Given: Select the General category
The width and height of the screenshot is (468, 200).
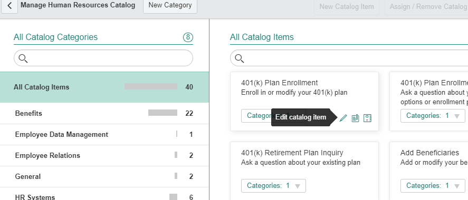Looking at the screenshot, I should pyautogui.click(x=104, y=177).
